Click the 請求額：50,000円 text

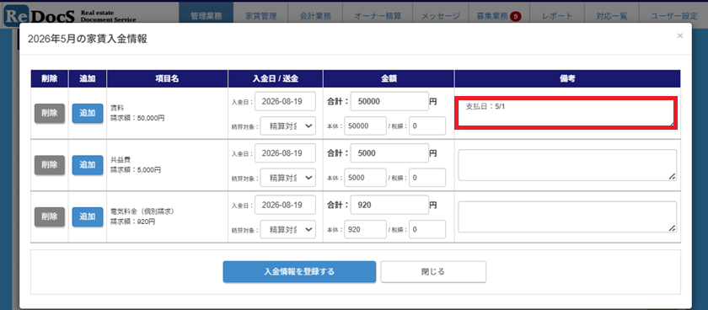point(137,118)
